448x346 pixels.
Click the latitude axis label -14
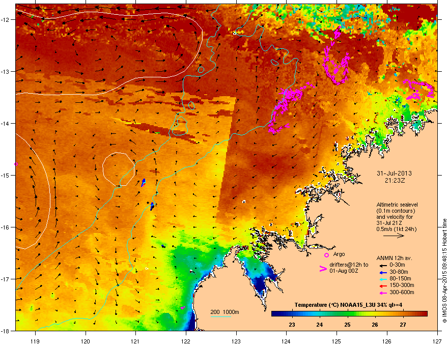(x=5, y=123)
